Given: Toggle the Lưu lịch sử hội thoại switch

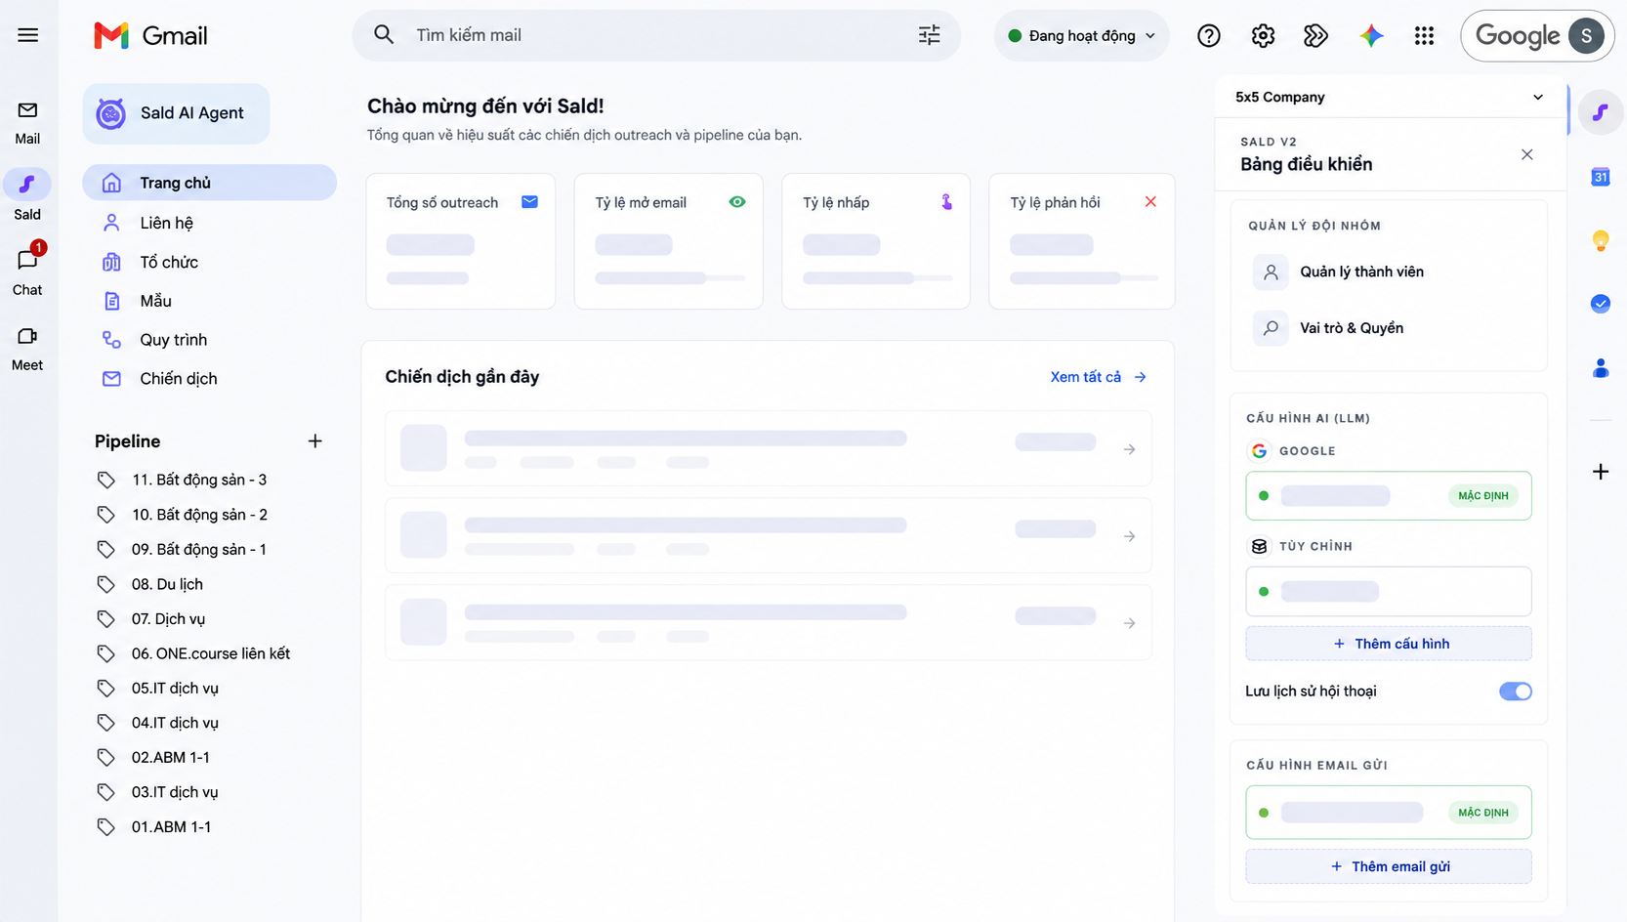Looking at the screenshot, I should point(1515,691).
